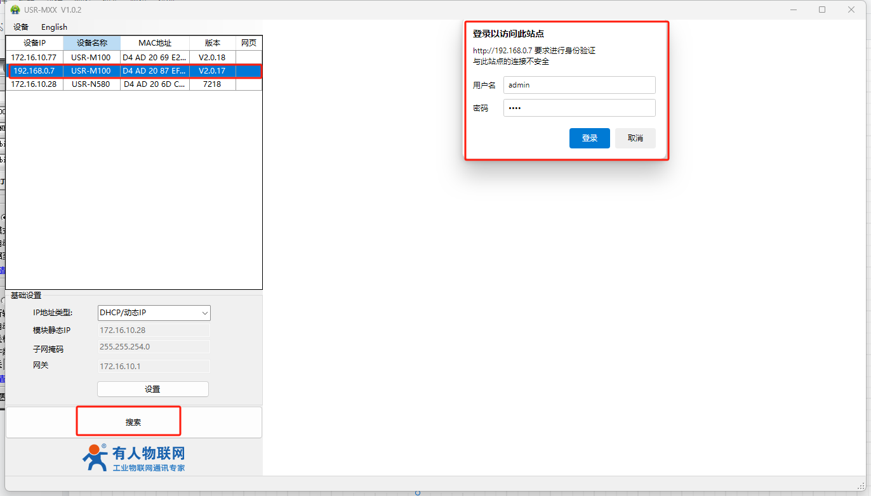Click the 子网掩码 field
This screenshot has width=871, height=496.
click(x=154, y=347)
